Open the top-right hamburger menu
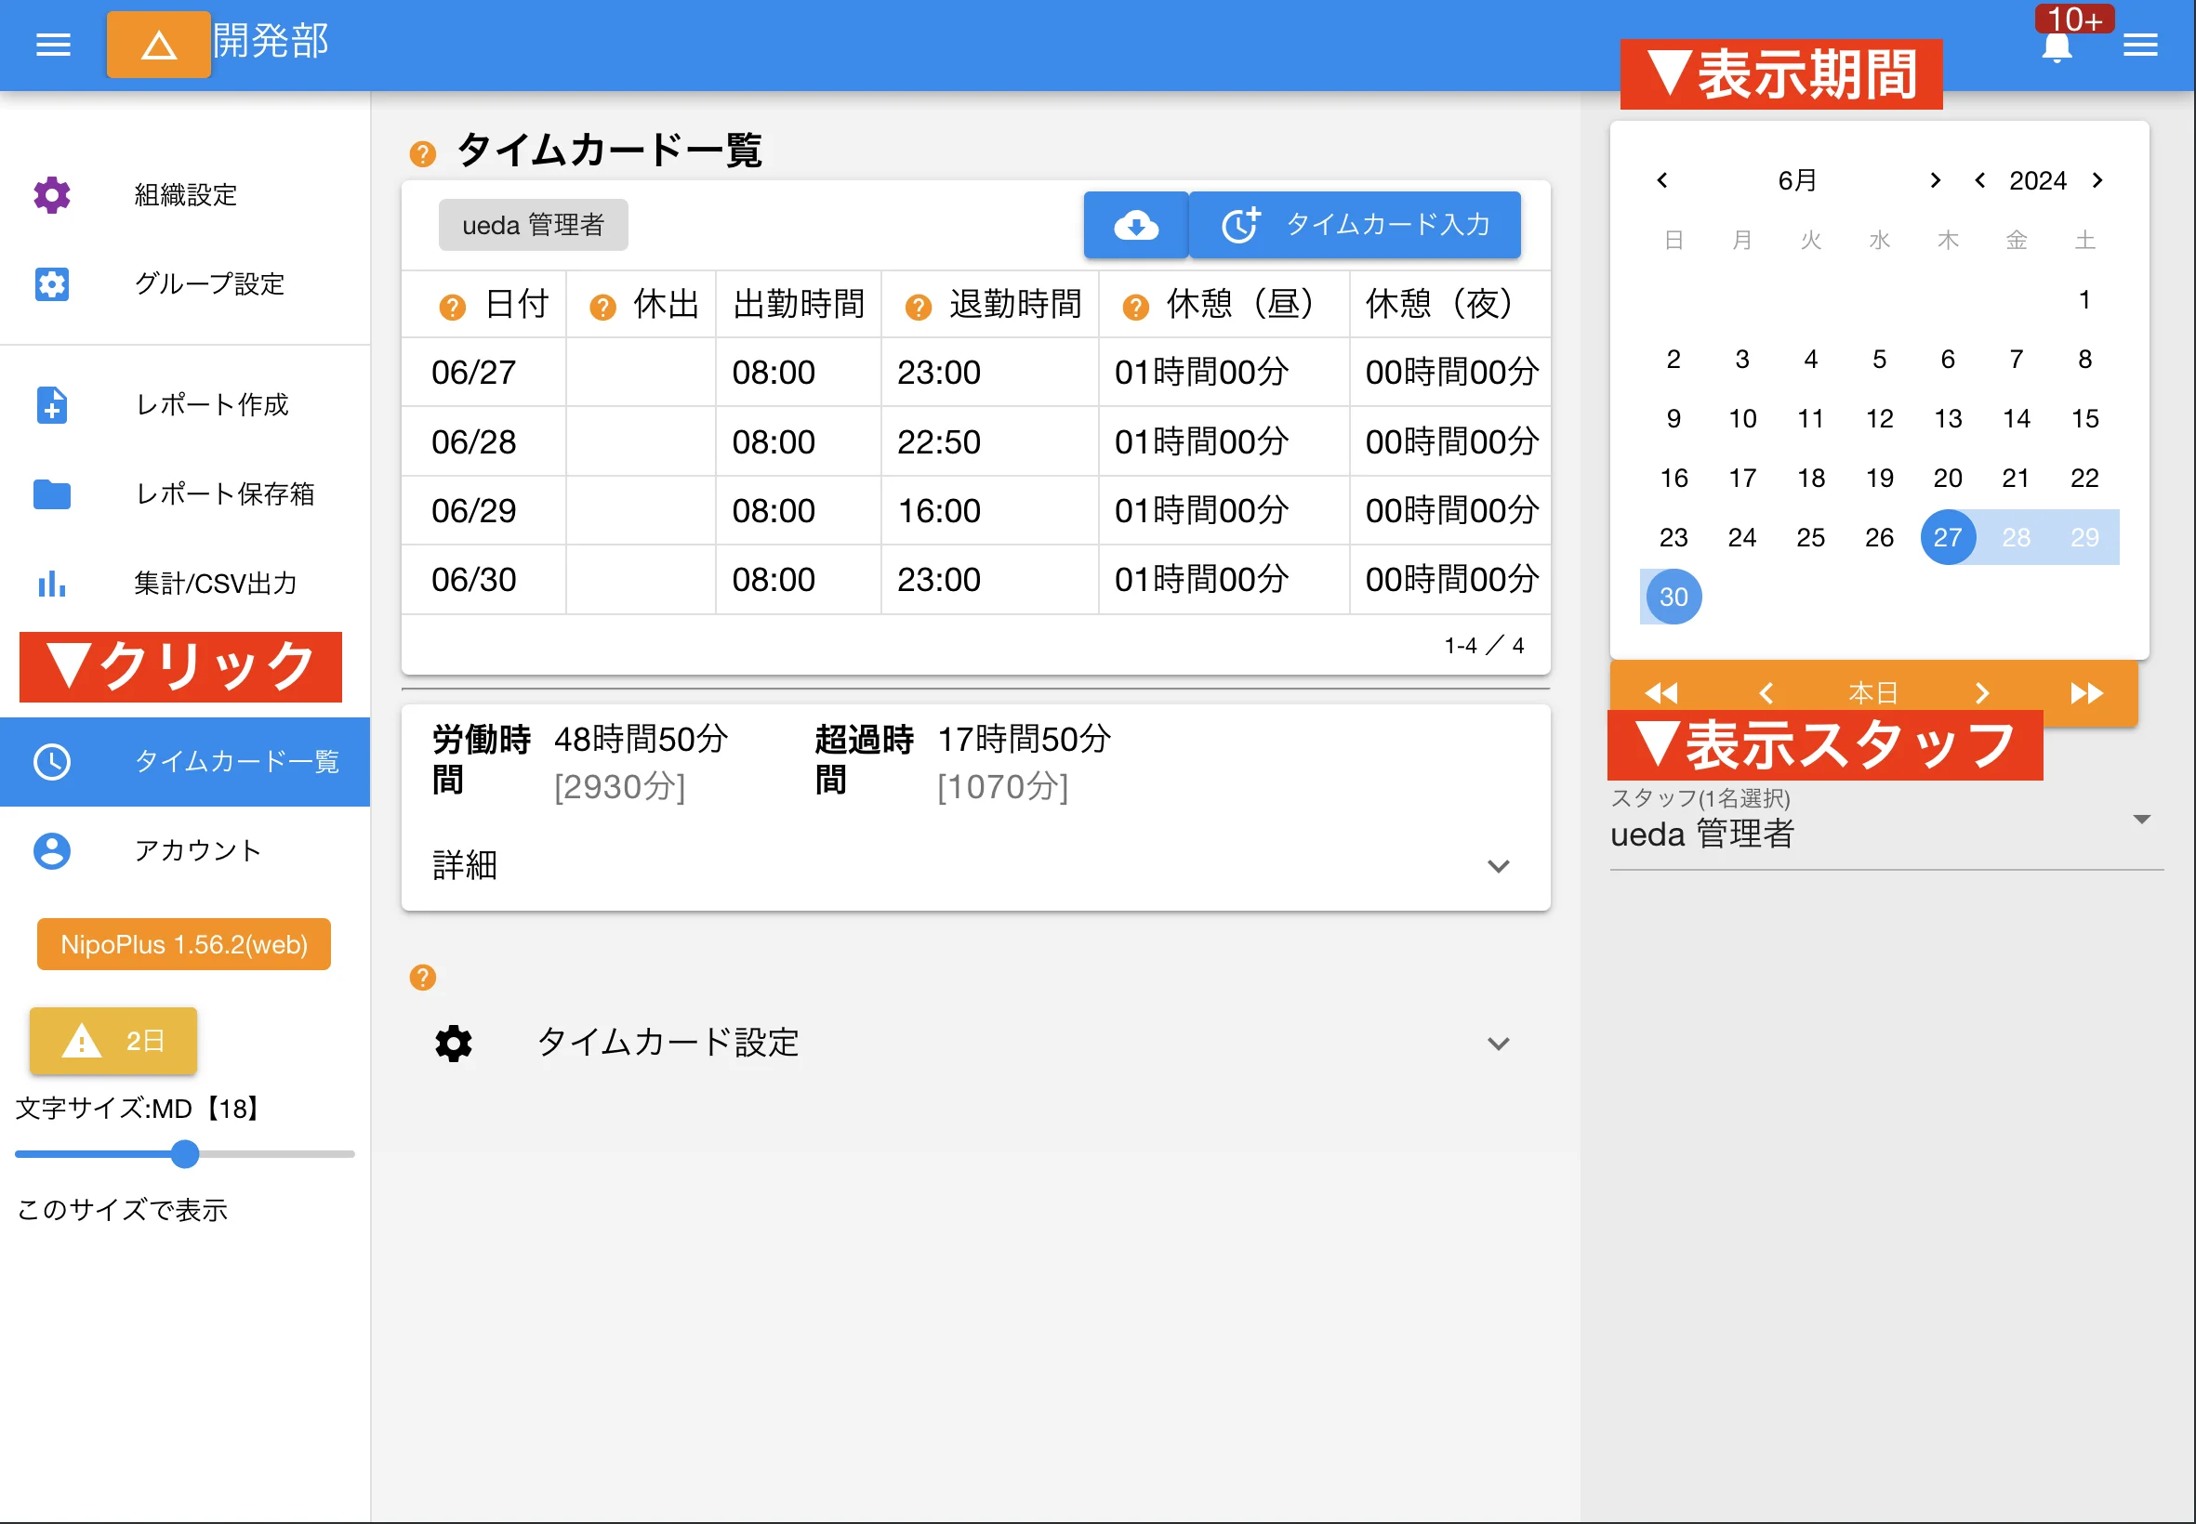2196x1524 pixels. [2140, 45]
